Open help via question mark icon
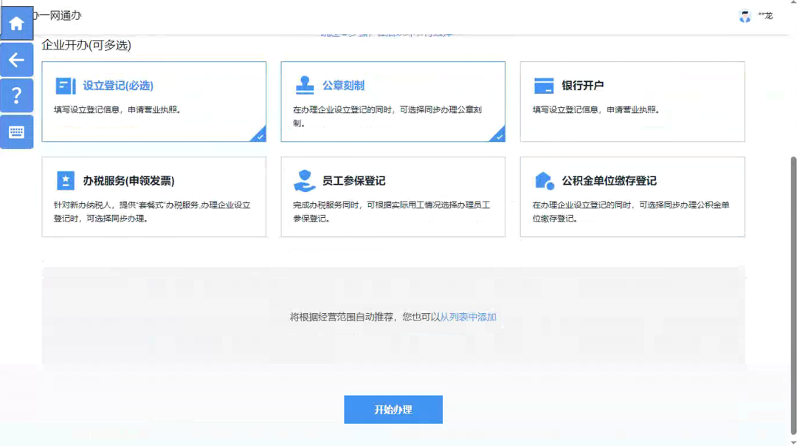Viewport: 797px width, 446px height. pos(16,95)
